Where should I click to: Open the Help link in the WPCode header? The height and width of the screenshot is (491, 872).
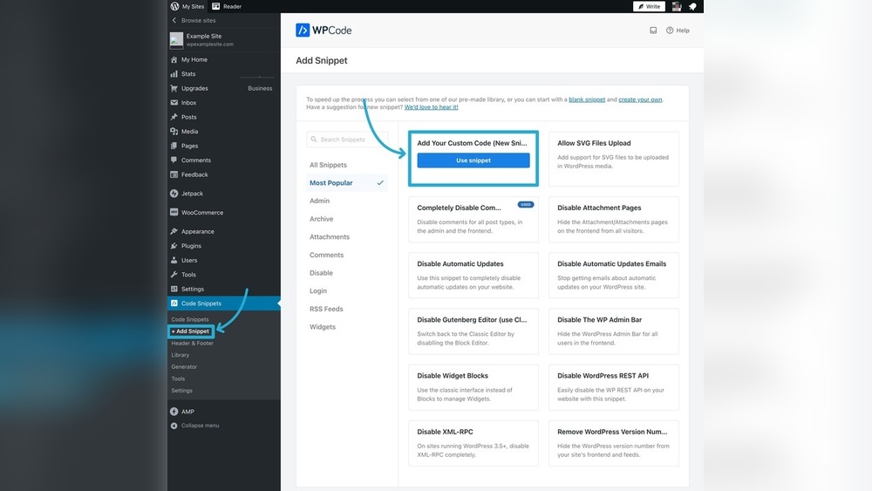click(678, 31)
